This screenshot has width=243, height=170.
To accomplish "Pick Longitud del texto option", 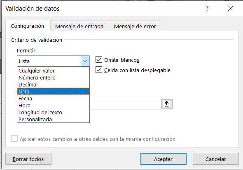I will (53, 113).
